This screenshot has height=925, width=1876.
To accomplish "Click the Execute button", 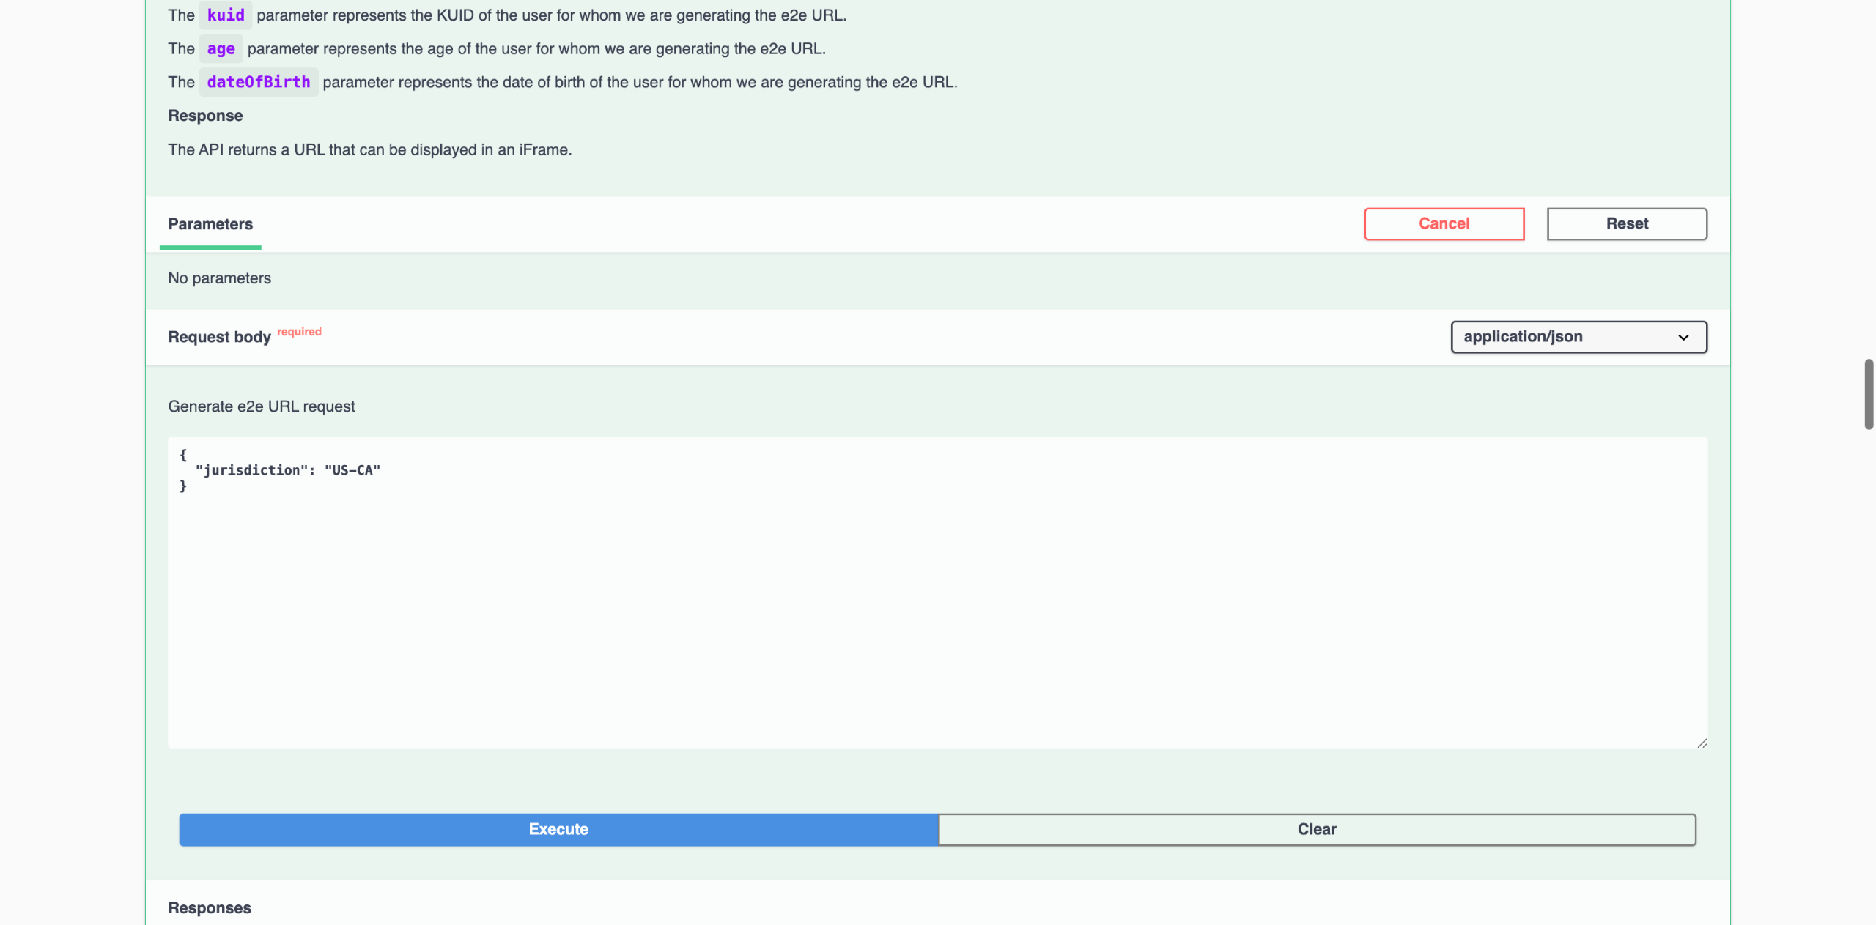I will (x=558, y=829).
